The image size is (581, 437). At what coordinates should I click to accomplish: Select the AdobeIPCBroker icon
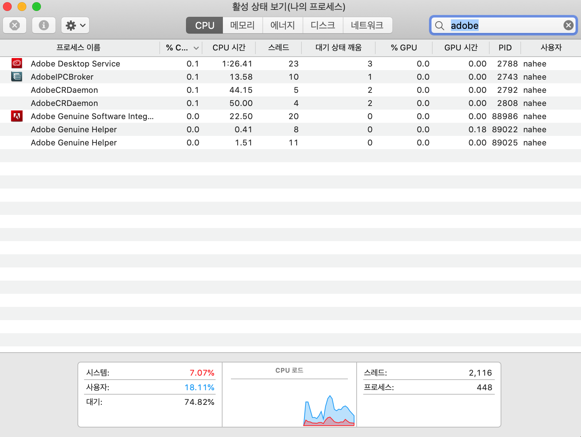pos(17,77)
